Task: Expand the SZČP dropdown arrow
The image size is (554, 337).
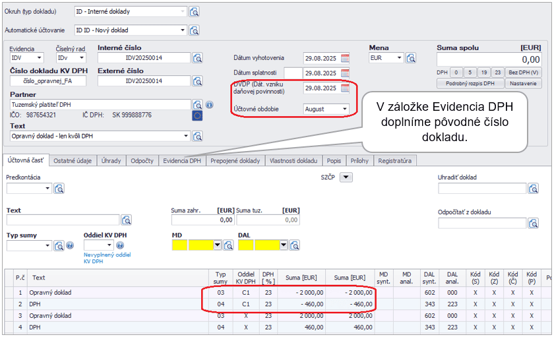Action: click(346, 177)
